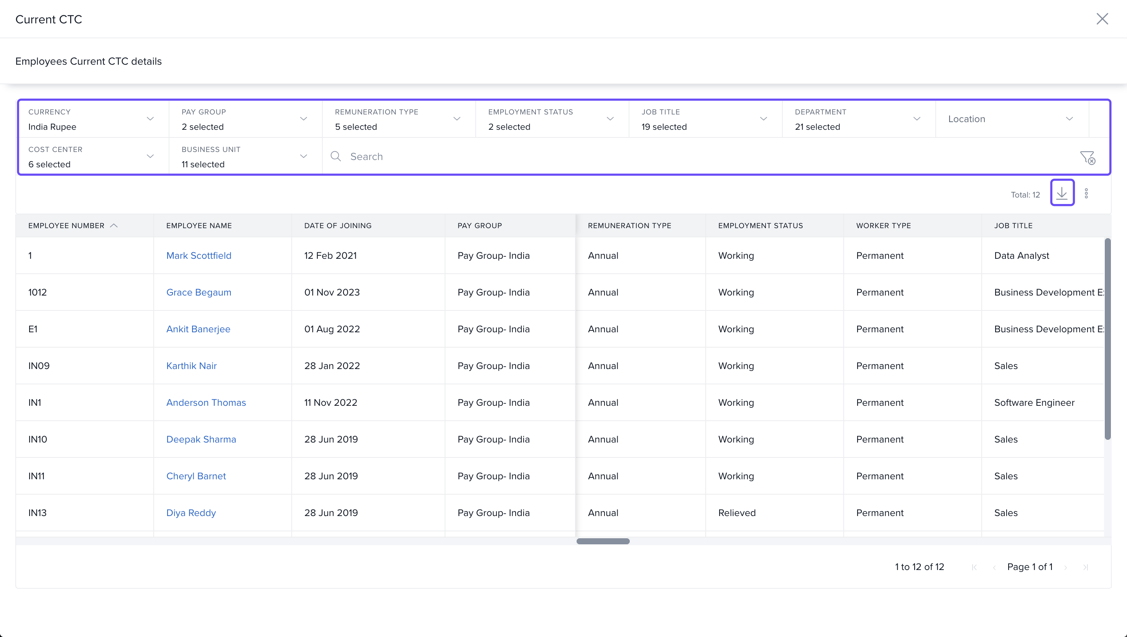Sort by Employee Number arrow icon
The width and height of the screenshot is (1127, 637).
[x=114, y=226]
